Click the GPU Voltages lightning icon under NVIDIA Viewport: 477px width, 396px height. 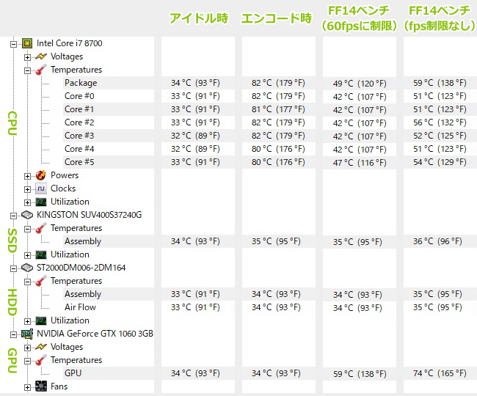(x=41, y=347)
